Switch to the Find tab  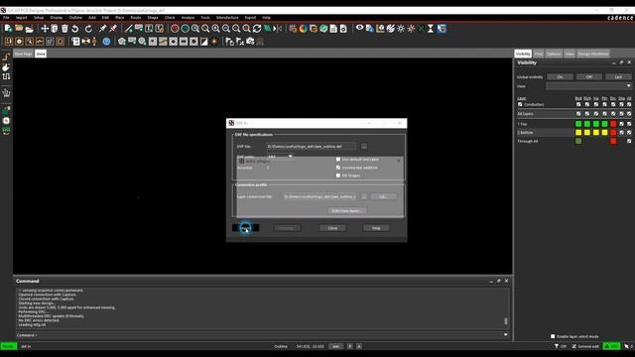point(538,54)
